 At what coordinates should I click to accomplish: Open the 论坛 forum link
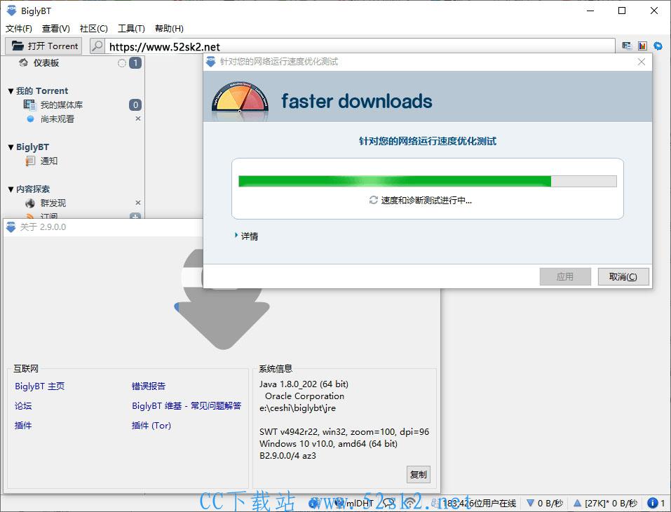coord(23,406)
